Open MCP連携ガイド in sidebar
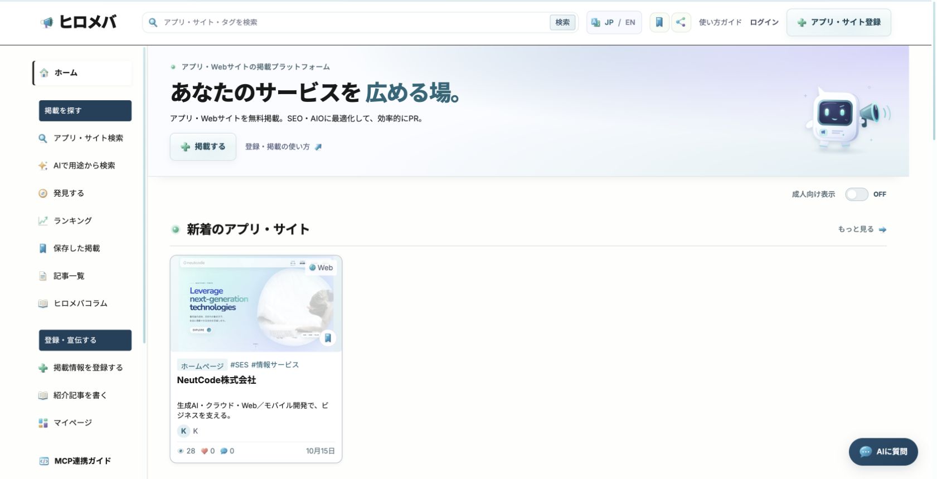The image size is (937, 479). [82, 461]
